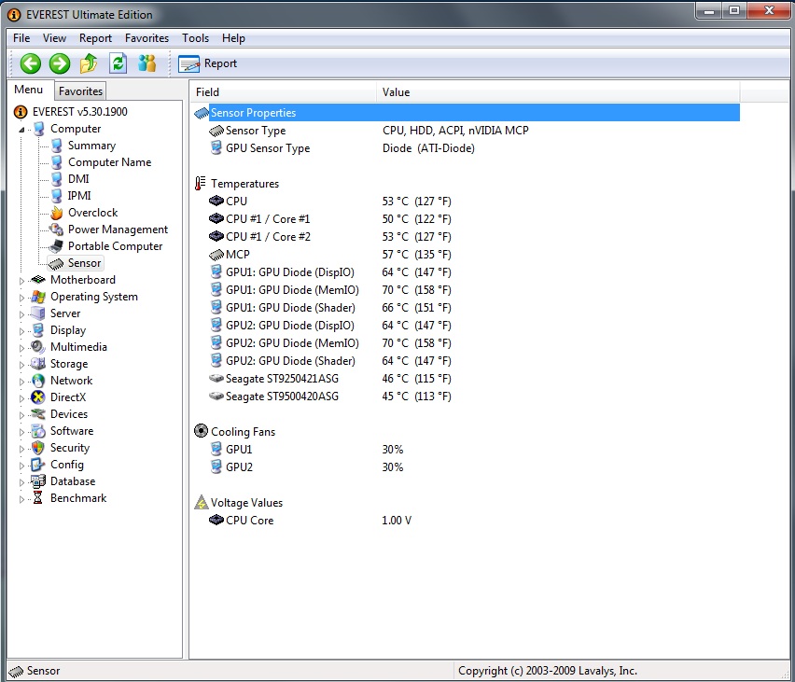Open the Report menu
The width and height of the screenshot is (795, 682).
tap(95, 38)
